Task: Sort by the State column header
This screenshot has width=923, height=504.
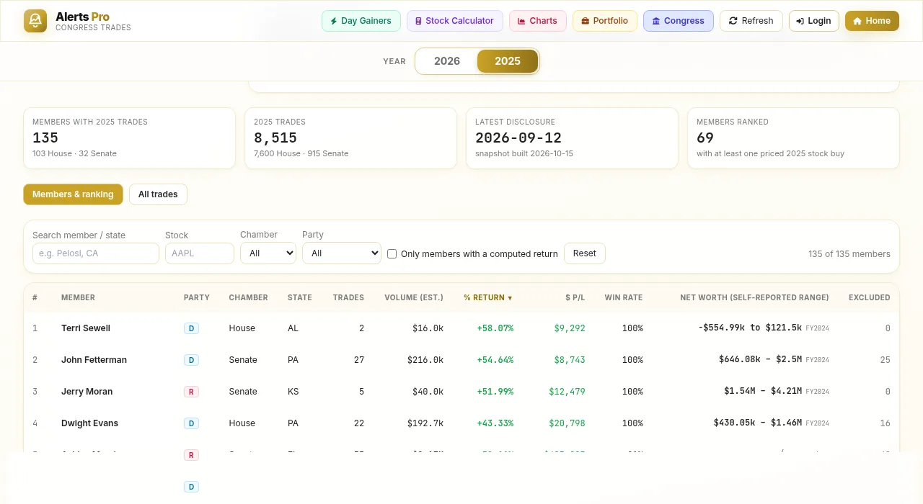Action: pos(300,297)
